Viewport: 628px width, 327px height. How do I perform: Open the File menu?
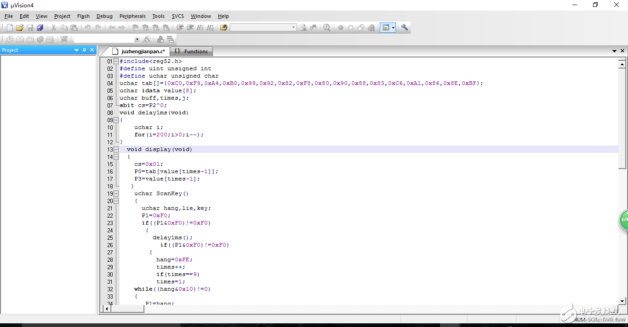click(9, 16)
